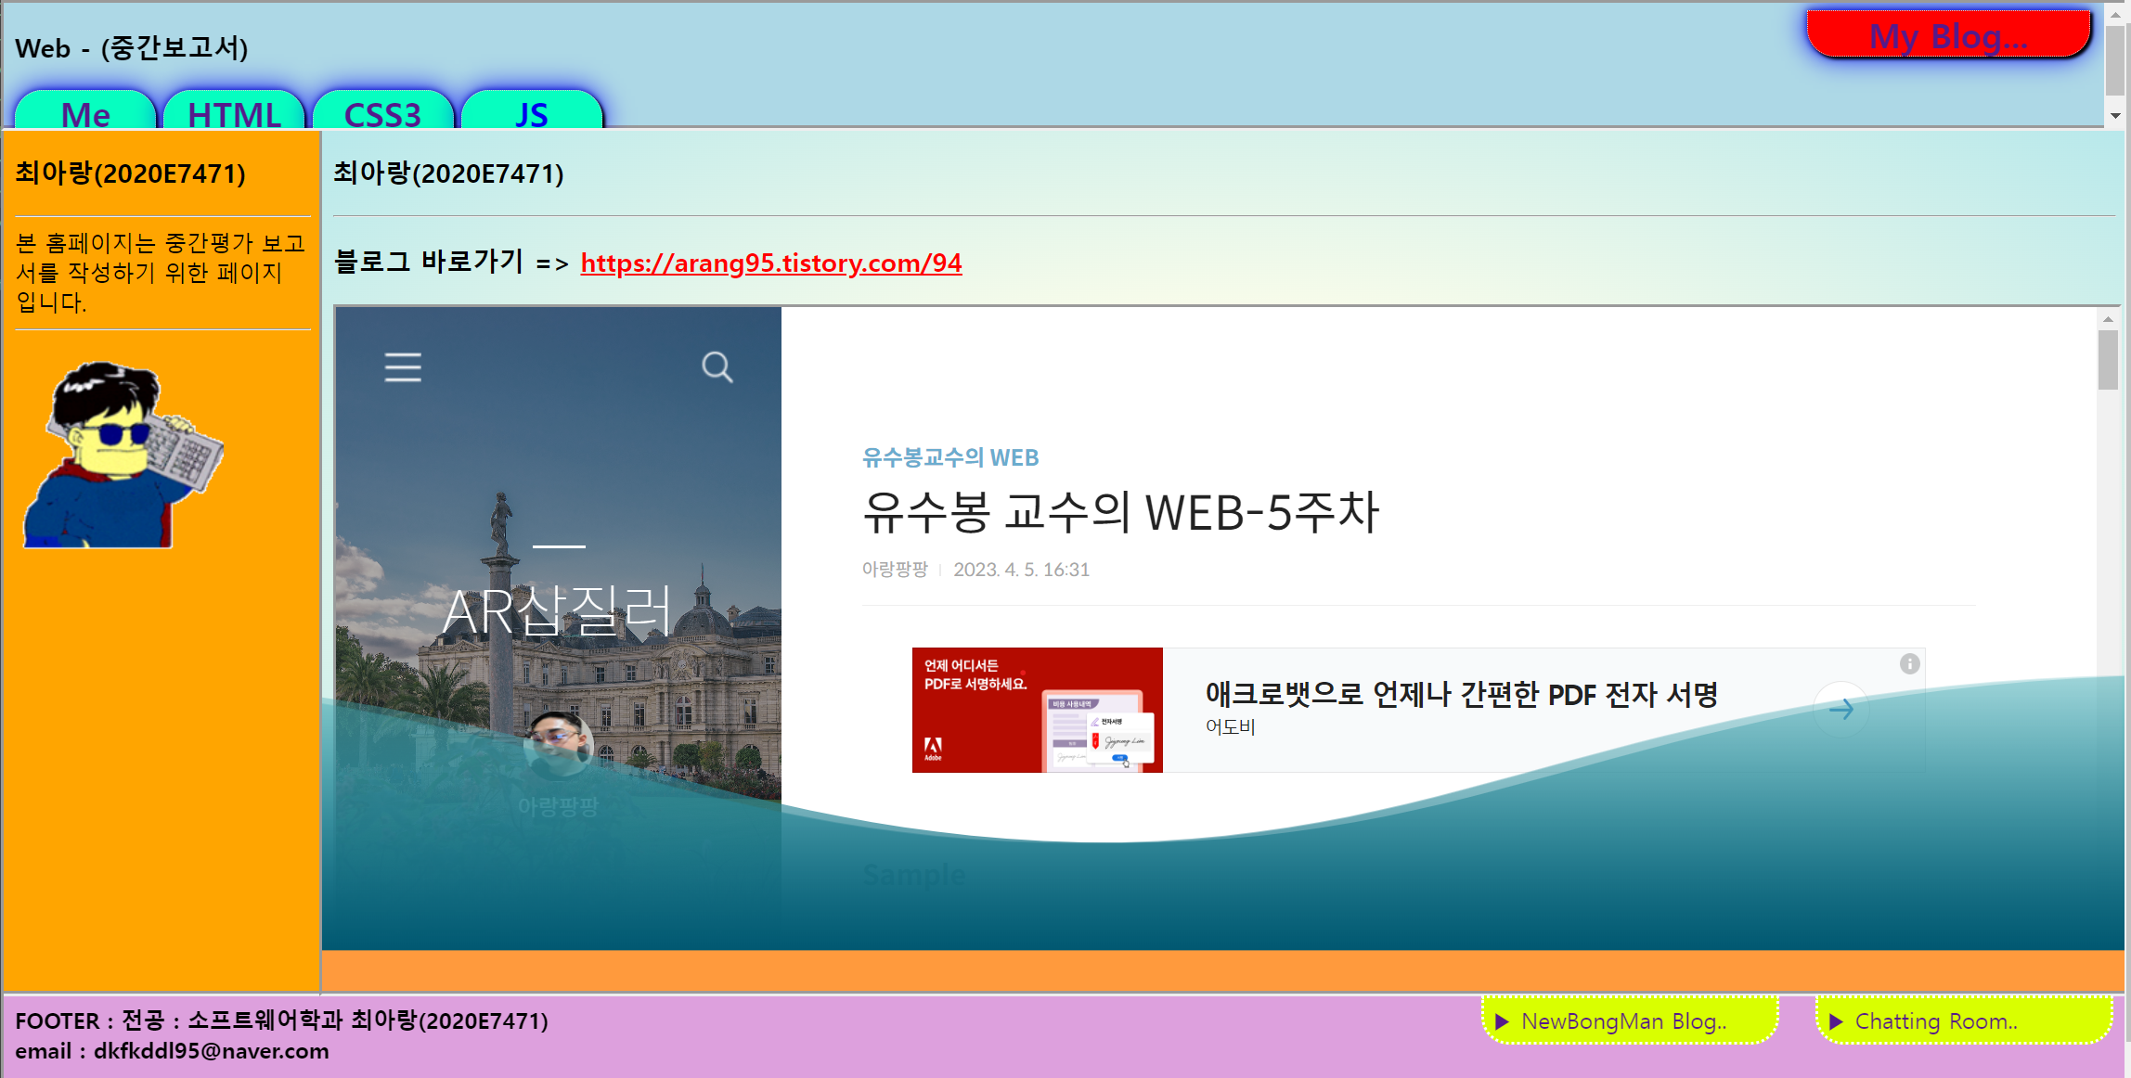
Task: Open the 유수봉교수의 WEB category link
Action: pos(949,457)
